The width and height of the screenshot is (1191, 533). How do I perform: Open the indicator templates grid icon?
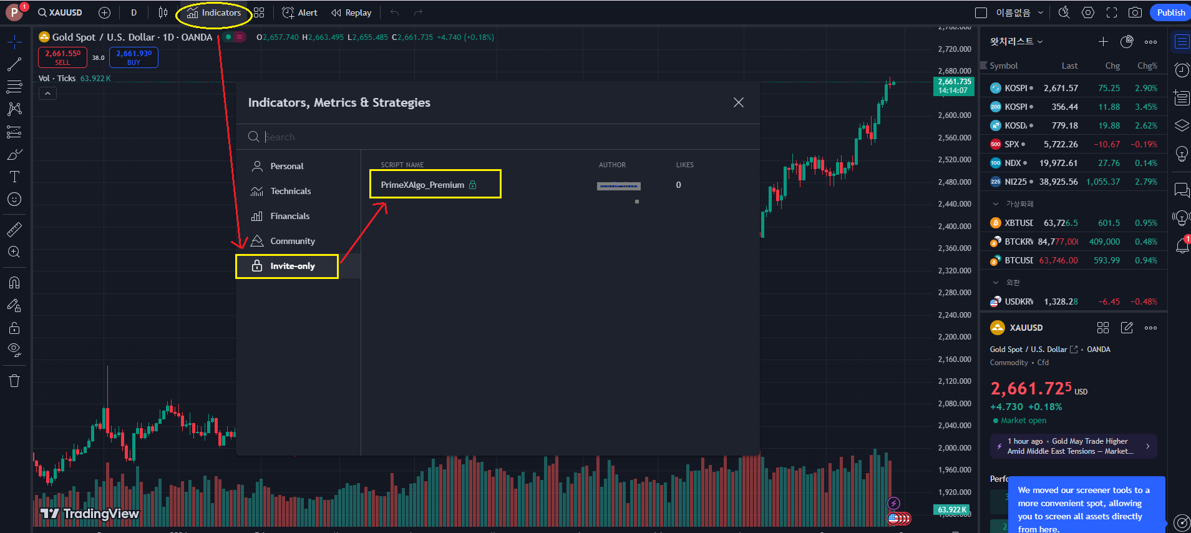pyautogui.click(x=259, y=12)
